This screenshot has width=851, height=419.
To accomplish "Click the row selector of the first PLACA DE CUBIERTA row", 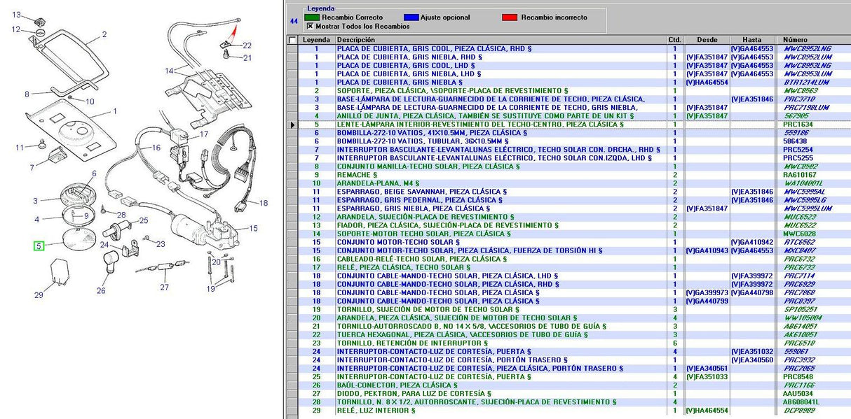I will (292, 49).
